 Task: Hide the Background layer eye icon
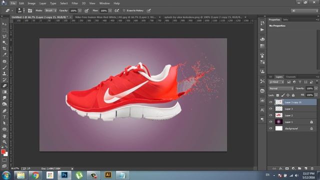tap(270, 128)
